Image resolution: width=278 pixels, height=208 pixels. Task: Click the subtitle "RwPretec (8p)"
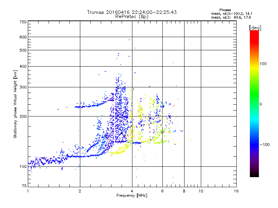132,17
